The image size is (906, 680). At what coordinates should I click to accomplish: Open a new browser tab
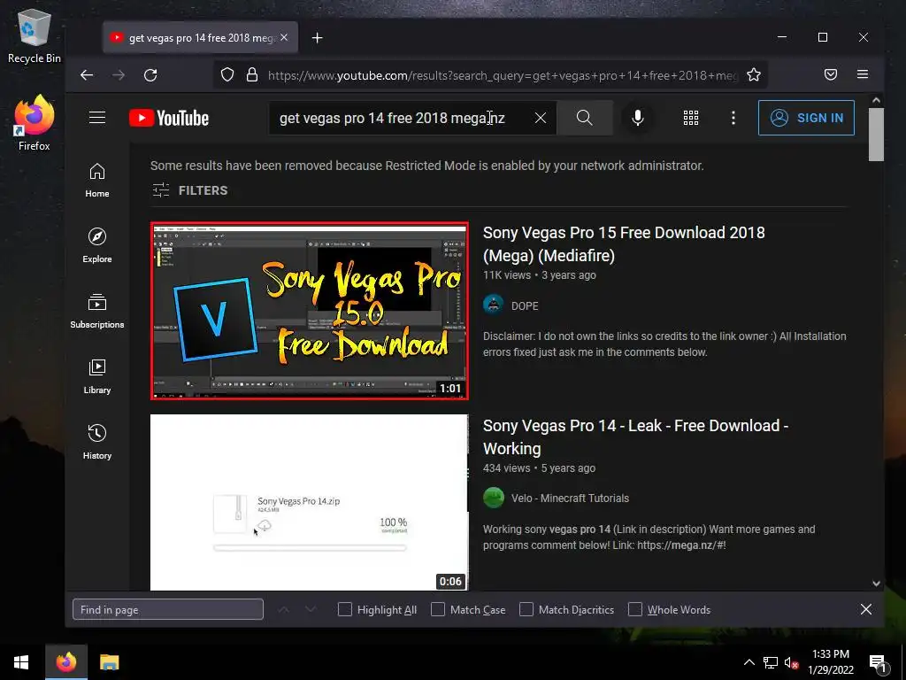(x=318, y=37)
